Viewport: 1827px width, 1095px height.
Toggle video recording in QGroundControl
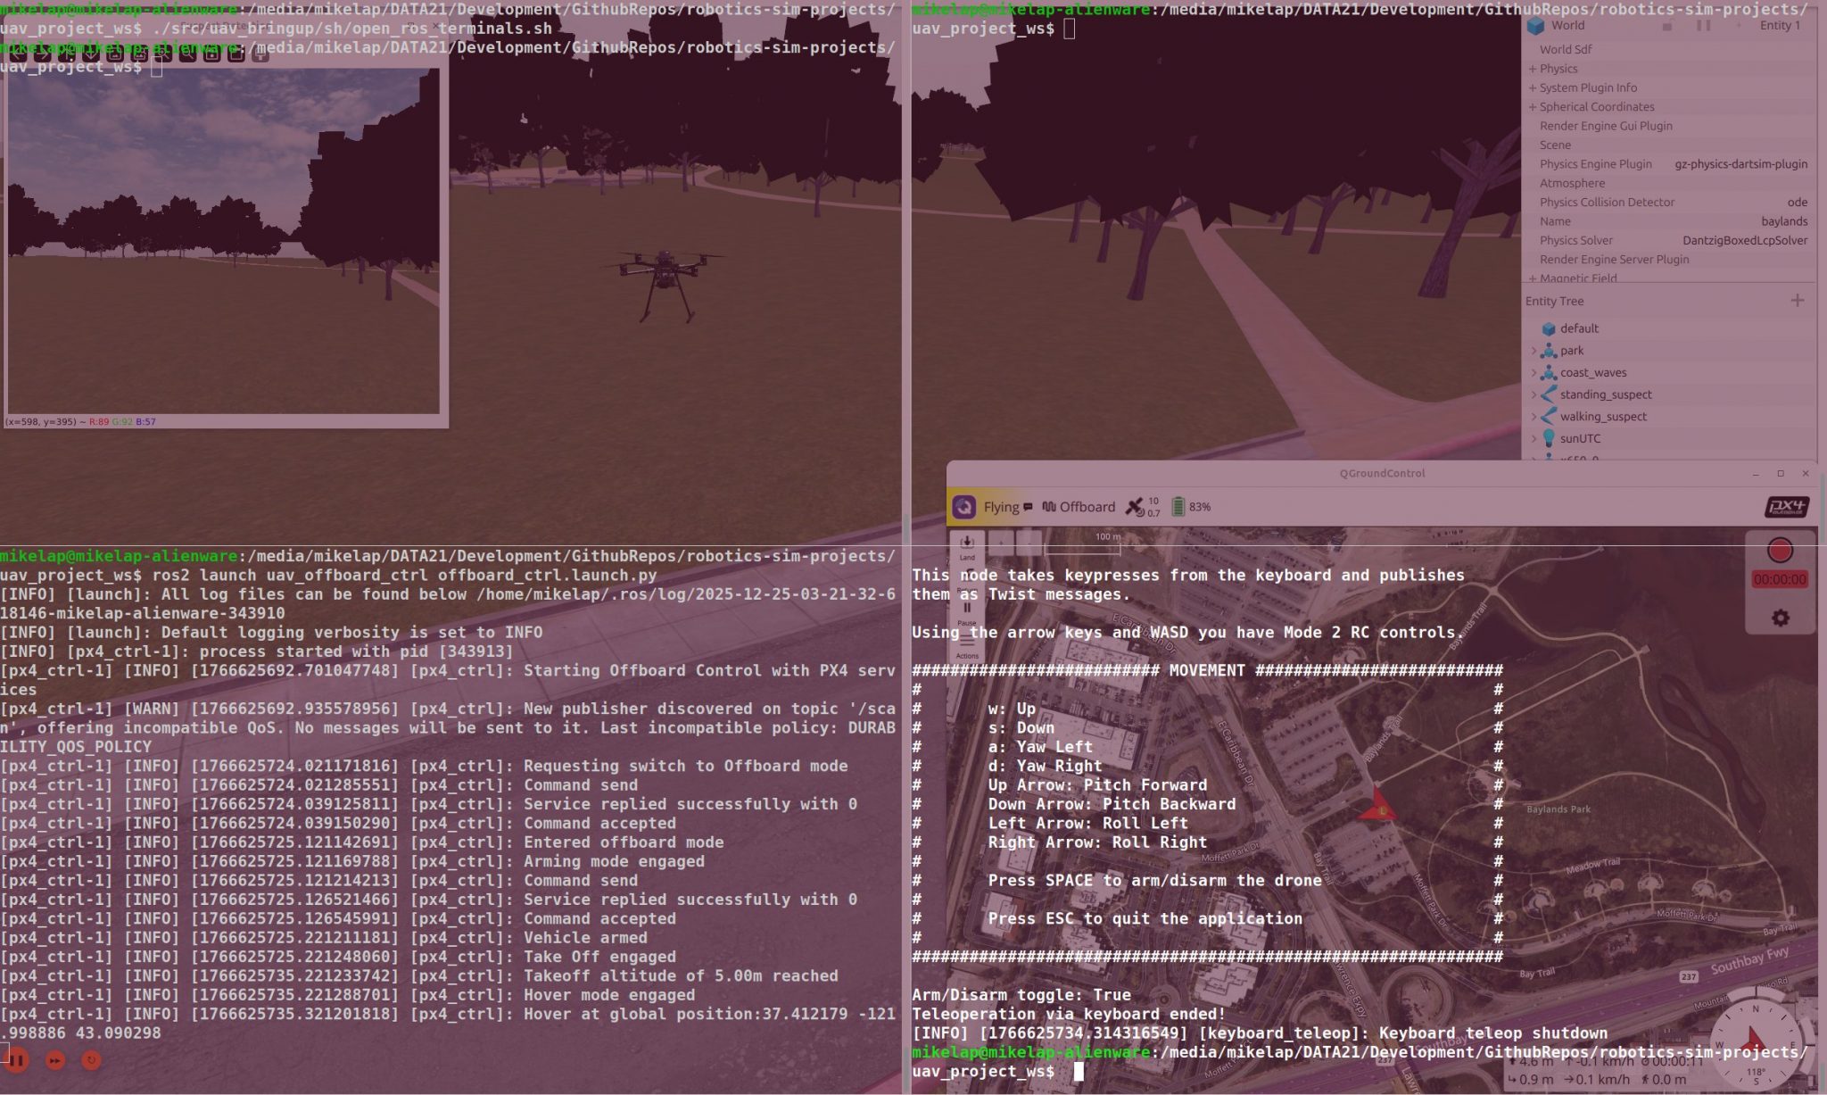pos(1780,551)
